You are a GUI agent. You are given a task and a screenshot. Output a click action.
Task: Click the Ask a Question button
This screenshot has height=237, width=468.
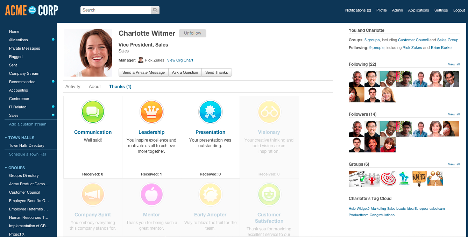tap(185, 72)
